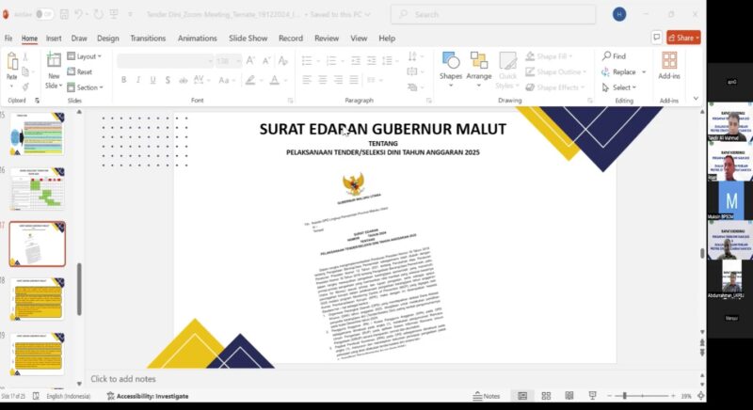Toggle Bold formatting
Viewport: 753px width, 410px height.
tap(123, 80)
